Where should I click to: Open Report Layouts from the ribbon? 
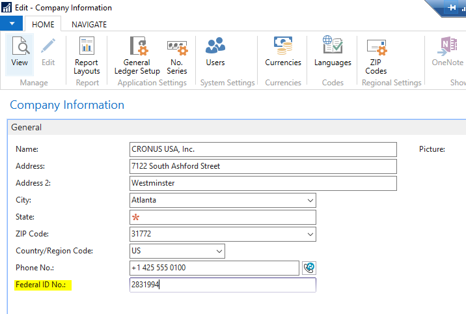(x=87, y=55)
